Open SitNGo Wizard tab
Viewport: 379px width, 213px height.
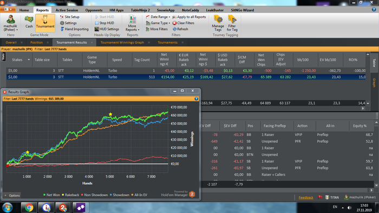click(x=242, y=10)
